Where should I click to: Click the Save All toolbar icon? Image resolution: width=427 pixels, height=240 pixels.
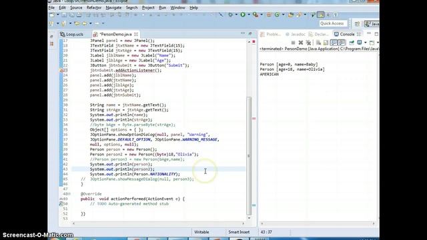[71, 15]
